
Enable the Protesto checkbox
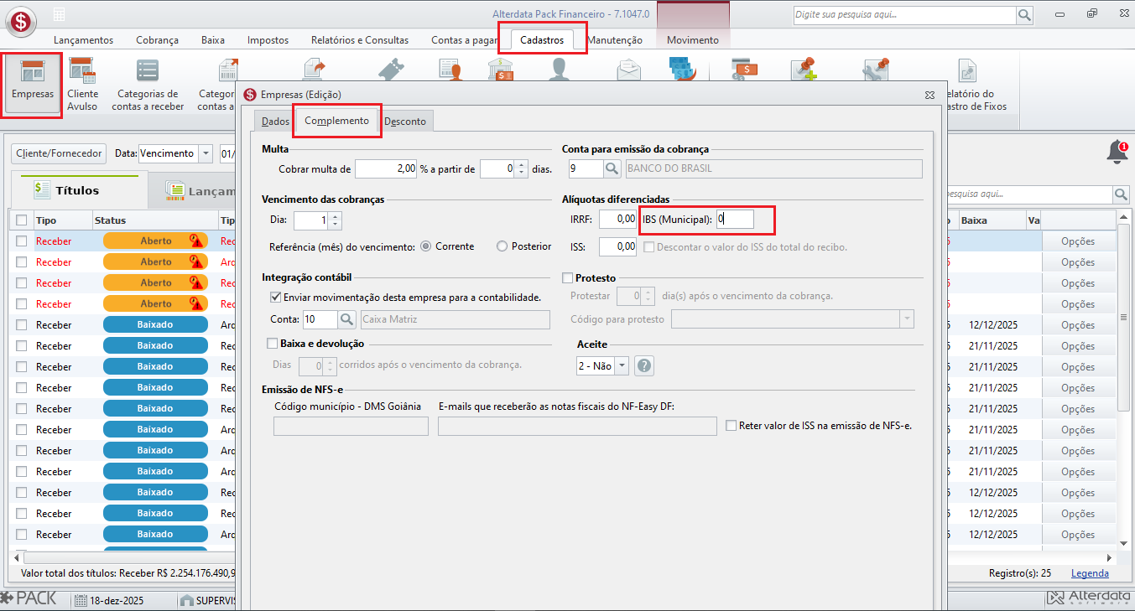pos(568,278)
